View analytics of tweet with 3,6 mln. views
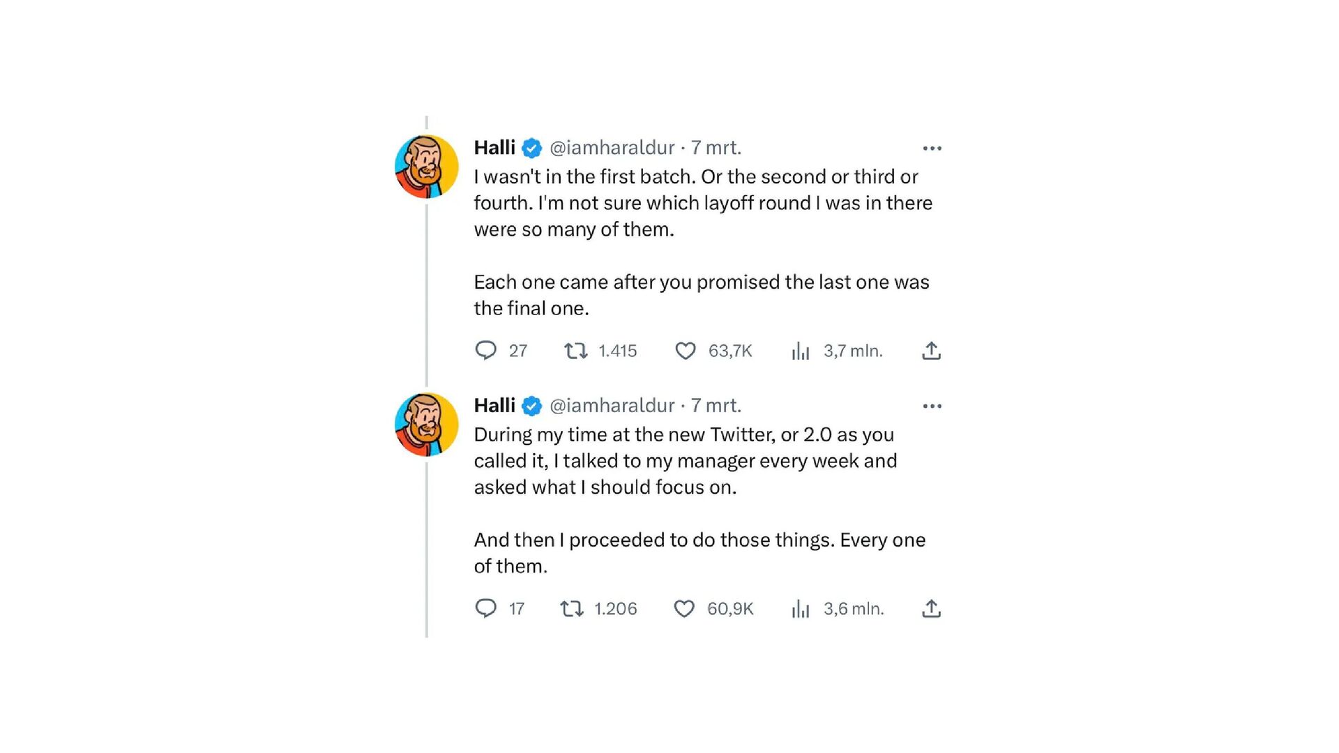This screenshot has height=753, width=1339. click(801, 609)
